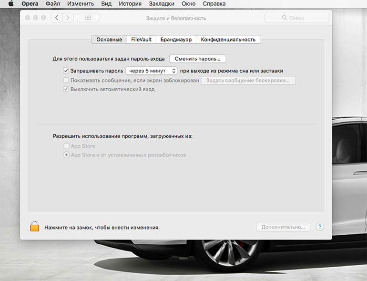Open the через 5 минут dropdown
Viewport: 367px width, 281px height.
click(x=152, y=71)
